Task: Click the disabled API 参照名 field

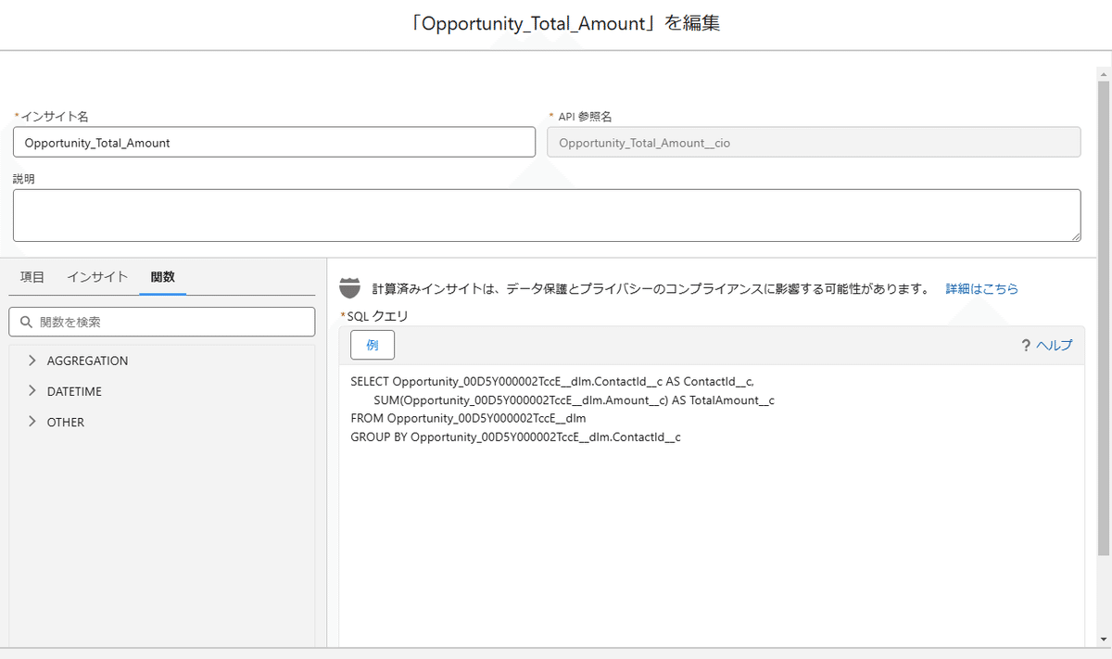Action: tap(814, 142)
